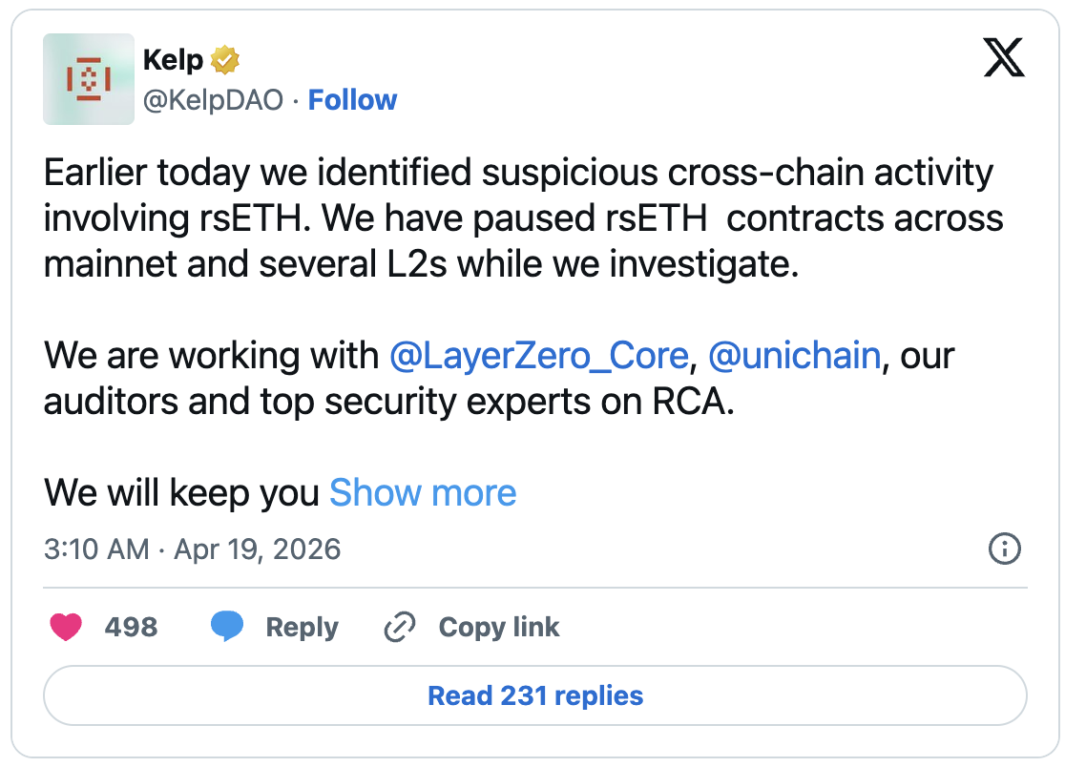
Task: Click the timestamp Apr 19, 2026
Action: point(258,549)
